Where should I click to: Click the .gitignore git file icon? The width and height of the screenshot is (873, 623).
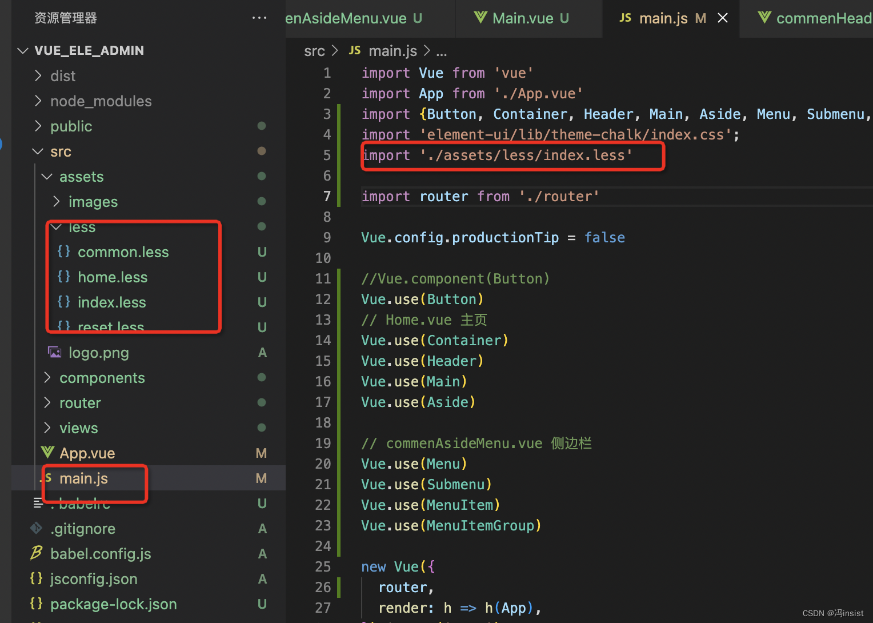(x=36, y=528)
